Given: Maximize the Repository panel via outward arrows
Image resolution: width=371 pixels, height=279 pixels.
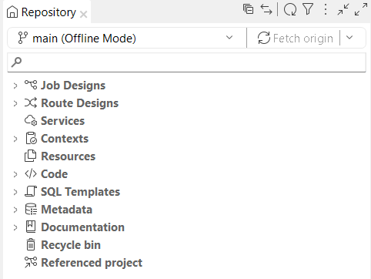Looking at the screenshot, I should click(x=361, y=9).
